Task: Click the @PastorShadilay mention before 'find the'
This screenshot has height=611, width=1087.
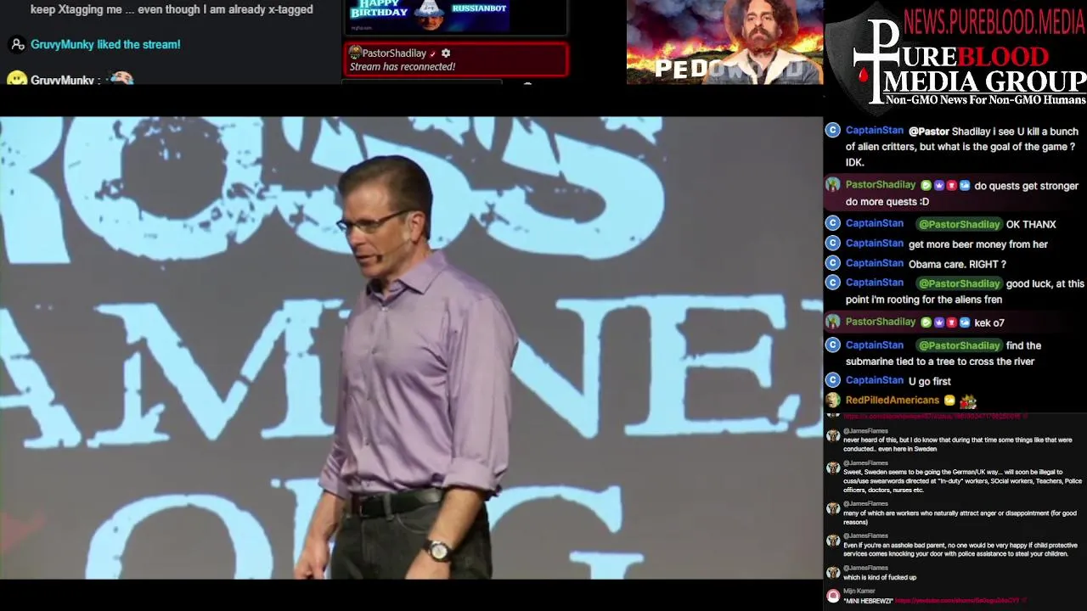Action: pyautogui.click(x=959, y=345)
